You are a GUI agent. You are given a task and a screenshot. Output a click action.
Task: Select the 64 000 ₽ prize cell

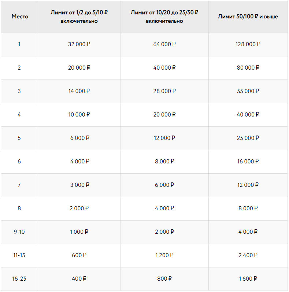164,44
